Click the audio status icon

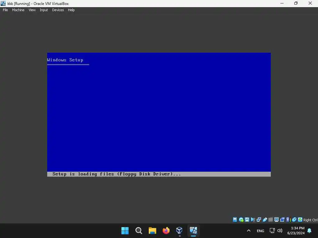(x=253, y=220)
